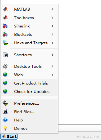
Task: Click the MATLAB logo icon in menu
Action: point(5,9)
